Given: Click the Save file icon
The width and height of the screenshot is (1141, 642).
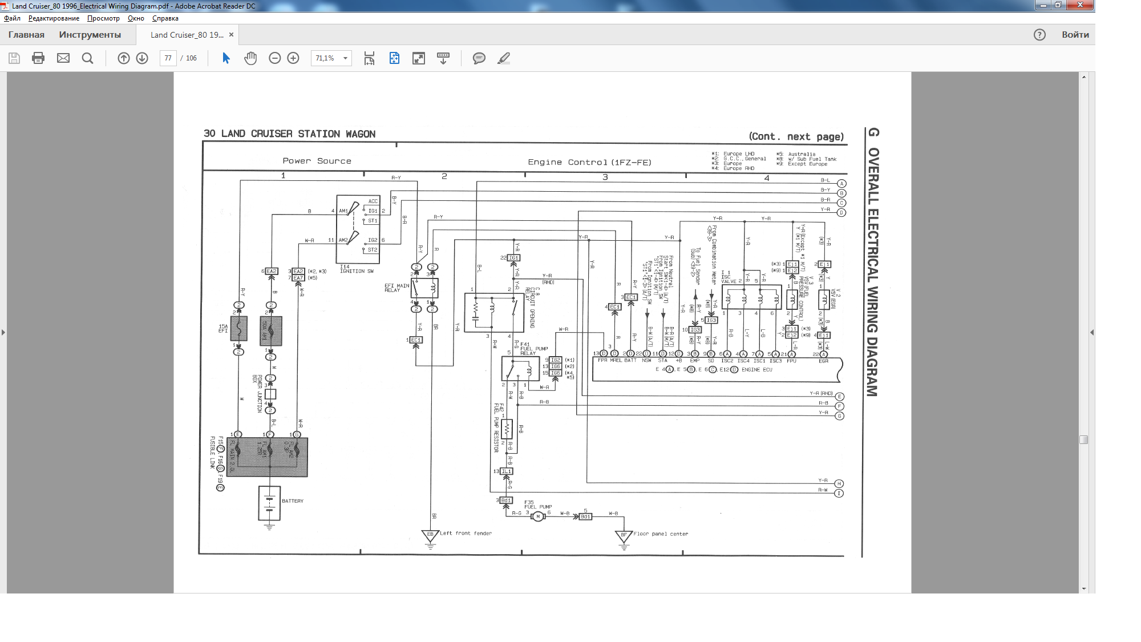Looking at the screenshot, I should [x=14, y=58].
